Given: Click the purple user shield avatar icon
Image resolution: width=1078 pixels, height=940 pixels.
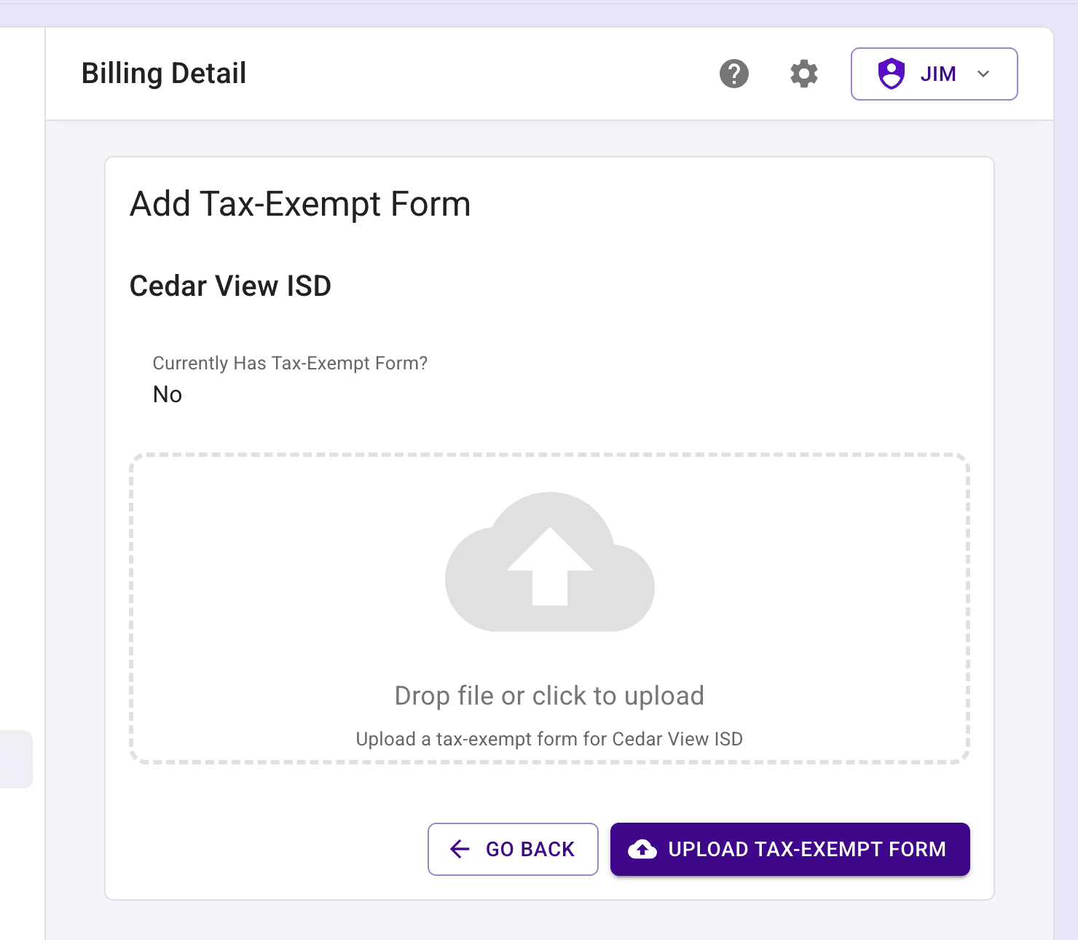Looking at the screenshot, I should 892,74.
